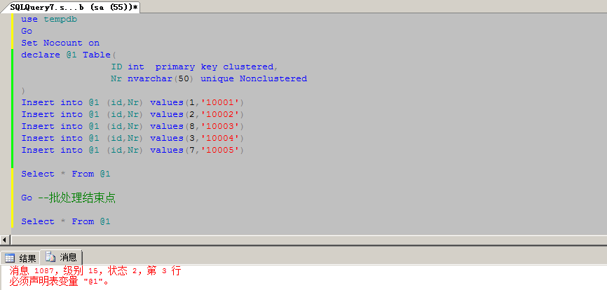Place cursor on the 'use tempdb' line
This screenshot has height=290, width=607.
(x=48, y=19)
